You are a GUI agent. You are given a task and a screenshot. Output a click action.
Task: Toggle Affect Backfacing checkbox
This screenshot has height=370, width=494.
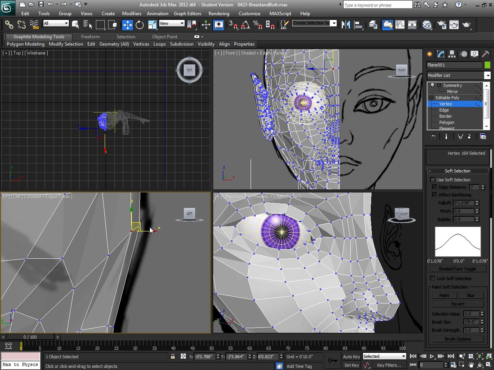(x=434, y=195)
